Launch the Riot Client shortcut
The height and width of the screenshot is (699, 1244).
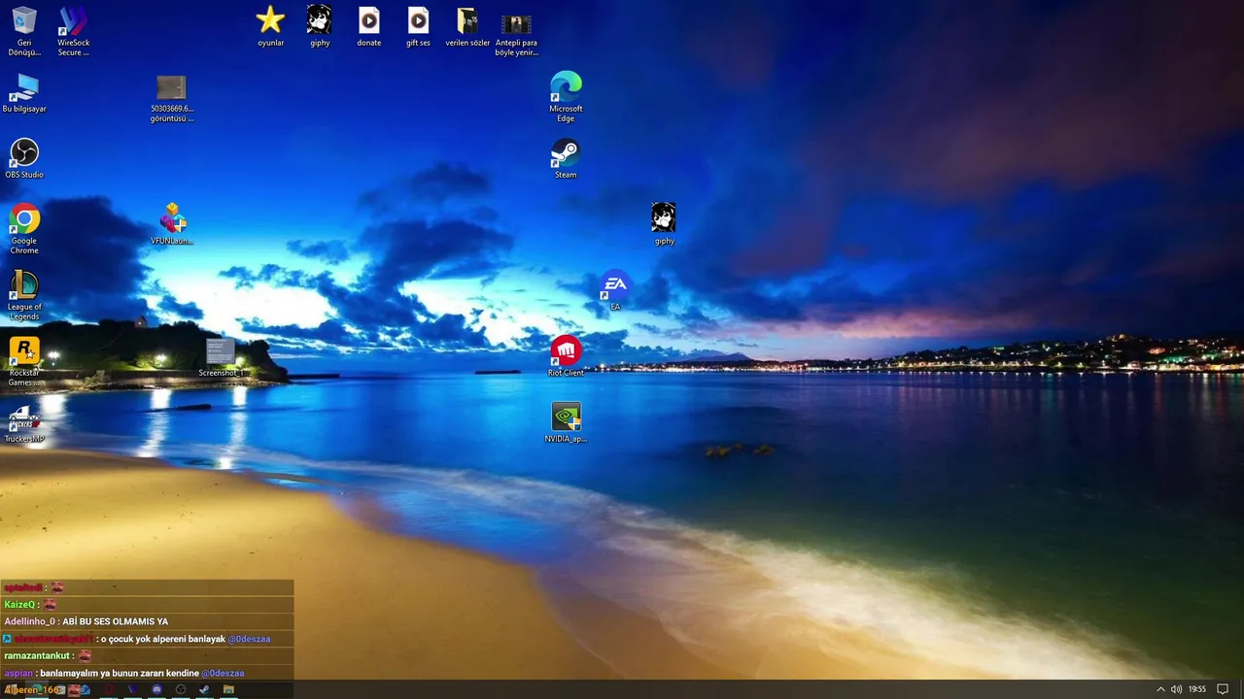point(566,356)
